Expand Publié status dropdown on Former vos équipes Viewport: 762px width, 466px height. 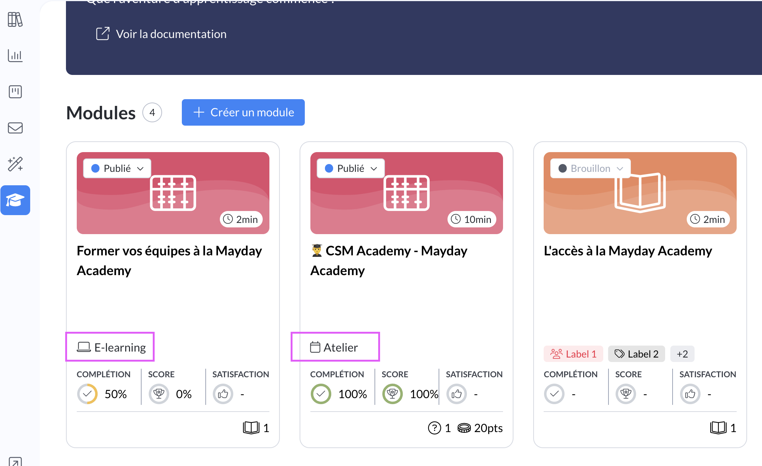pyautogui.click(x=117, y=169)
